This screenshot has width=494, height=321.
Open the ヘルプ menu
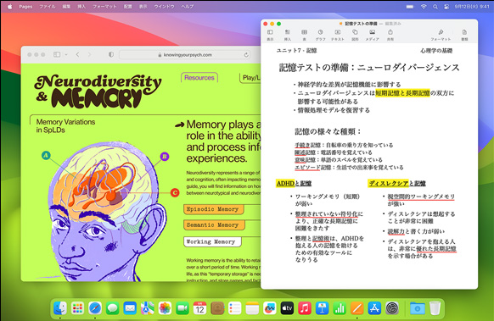coord(187,6)
